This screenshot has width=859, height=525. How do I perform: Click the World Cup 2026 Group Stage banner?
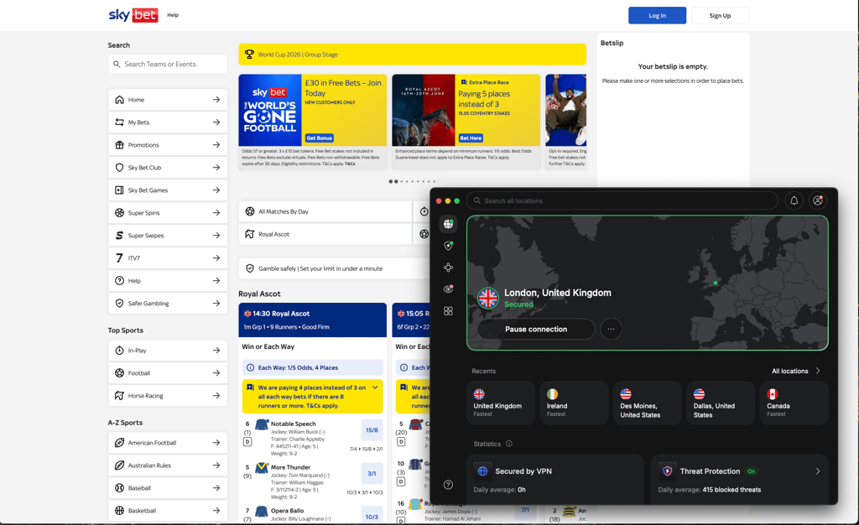pyautogui.click(x=412, y=55)
